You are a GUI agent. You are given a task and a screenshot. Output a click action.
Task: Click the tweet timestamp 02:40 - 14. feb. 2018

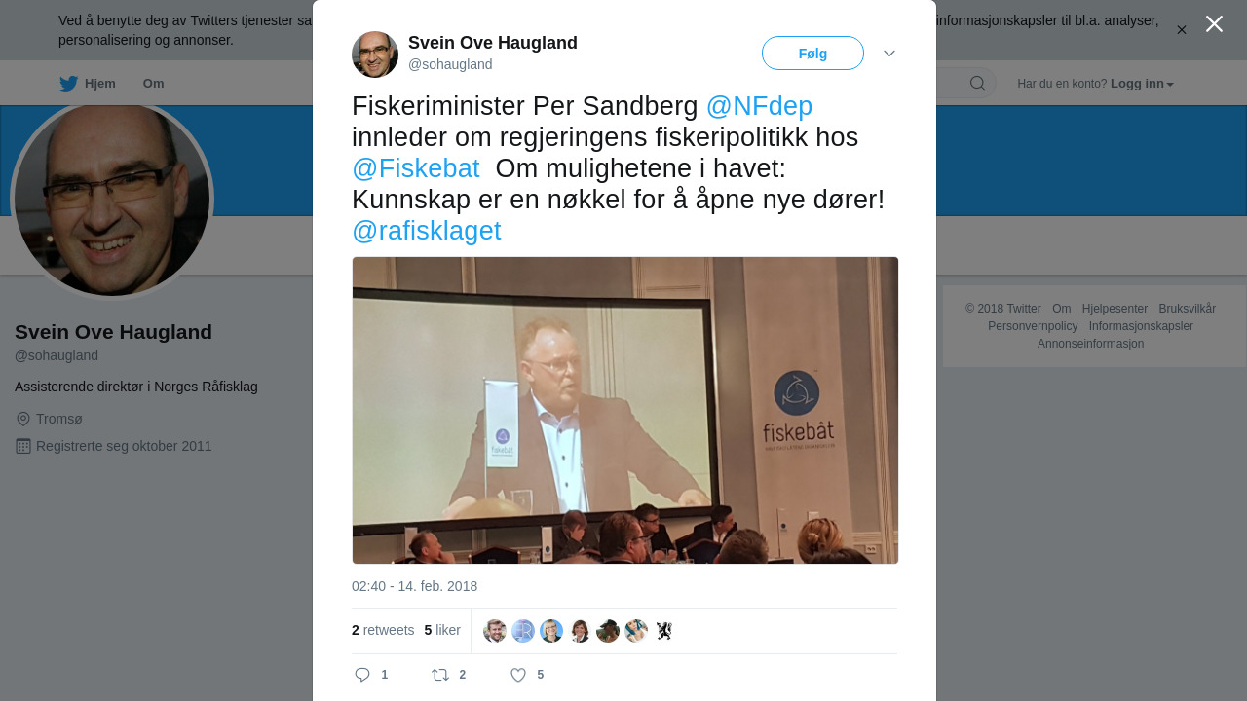[414, 586]
